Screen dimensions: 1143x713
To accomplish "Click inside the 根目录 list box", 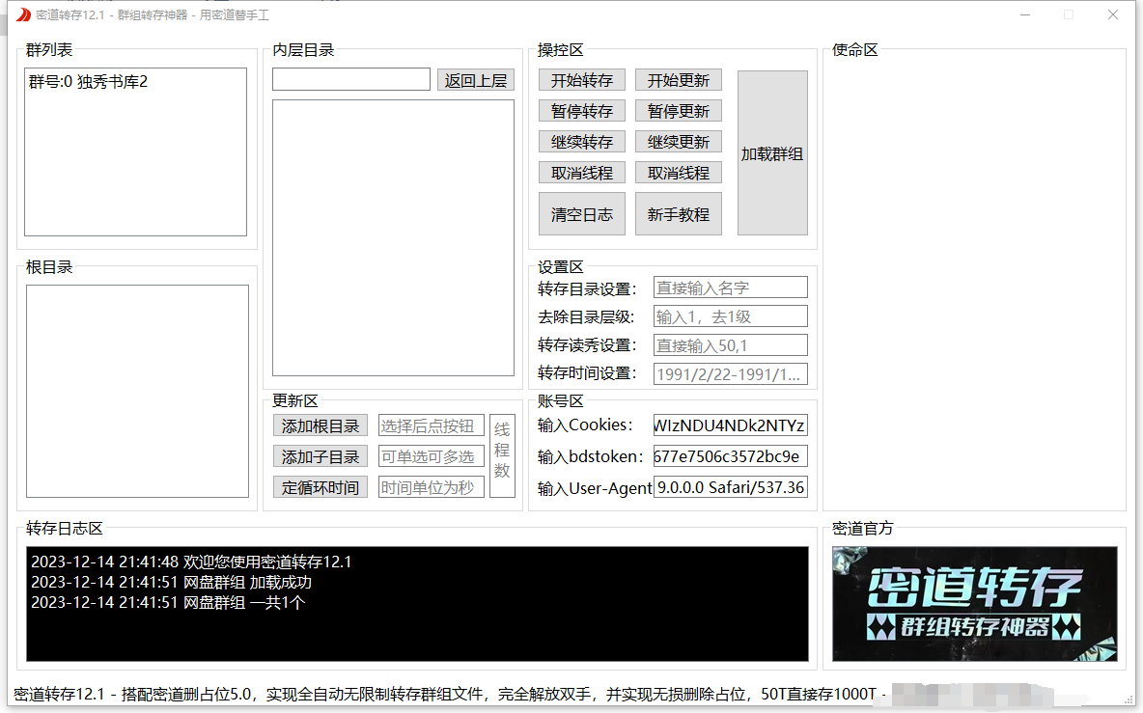I will (137, 391).
